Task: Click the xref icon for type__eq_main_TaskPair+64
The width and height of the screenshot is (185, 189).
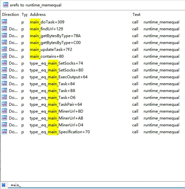Action: 4,104
